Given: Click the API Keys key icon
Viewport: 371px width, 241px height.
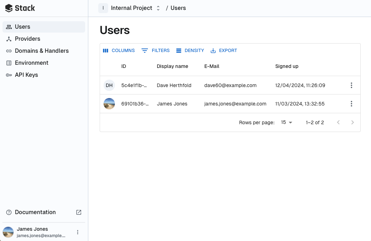Looking at the screenshot, I should 9,75.
